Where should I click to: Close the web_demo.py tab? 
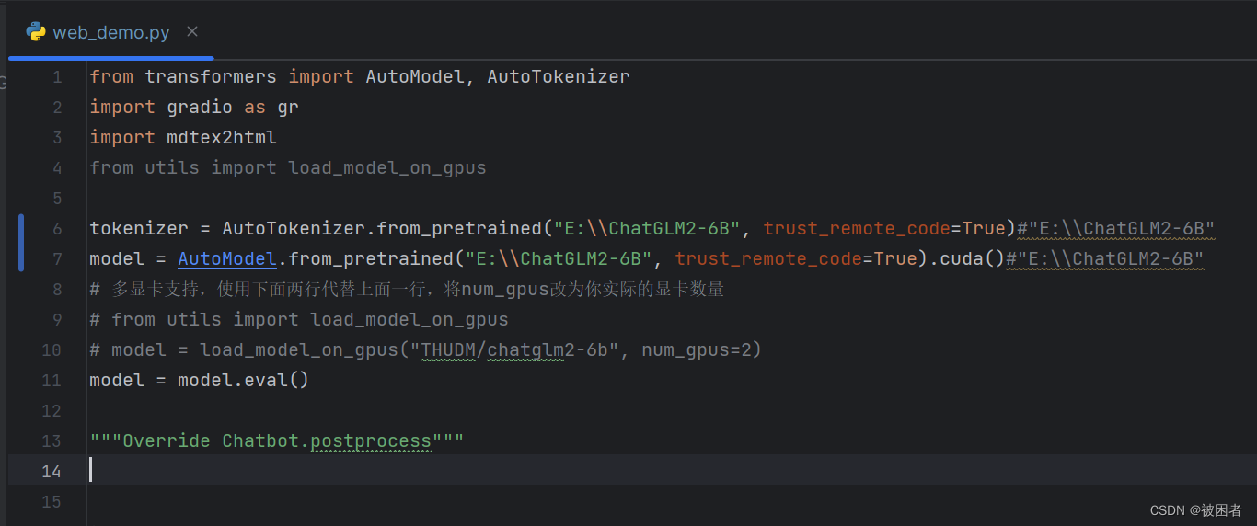(192, 31)
